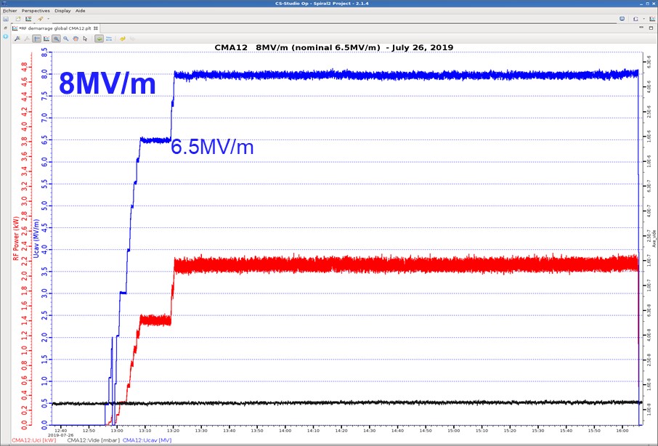The height and width of the screenshot is (446, 658).
Task: Click the blue circle icon on left edge
Action: point(6,36)
